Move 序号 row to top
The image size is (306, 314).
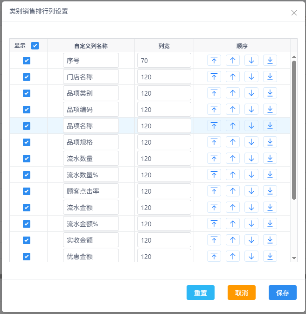[214, 60]
